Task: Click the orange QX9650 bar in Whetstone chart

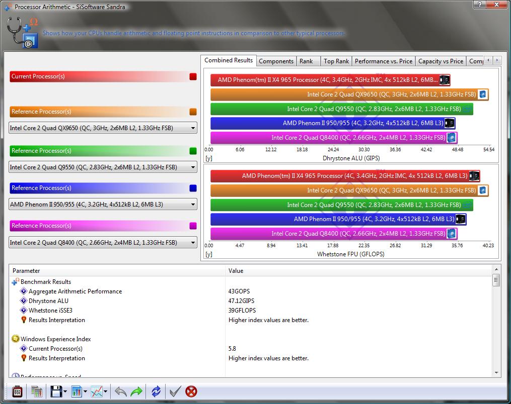Action: 349,190
